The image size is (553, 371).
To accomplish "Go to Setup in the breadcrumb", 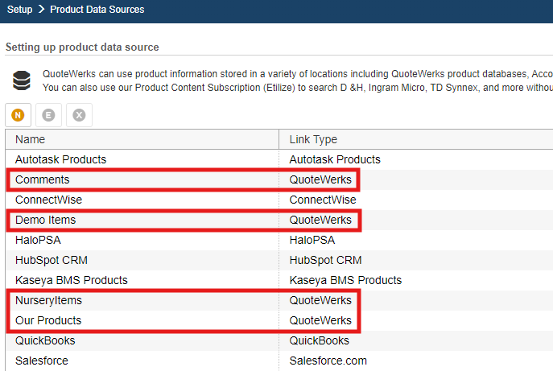I will coord(19,10).
